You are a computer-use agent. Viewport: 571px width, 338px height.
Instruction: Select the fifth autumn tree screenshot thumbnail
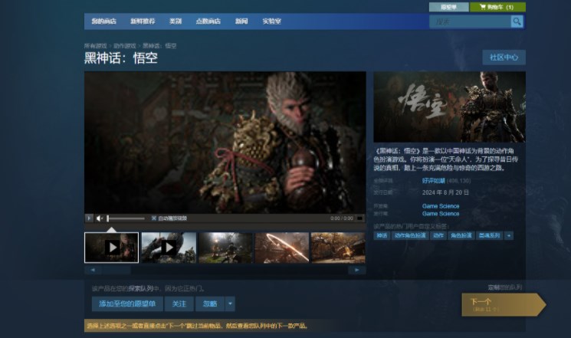pos(338,248)
